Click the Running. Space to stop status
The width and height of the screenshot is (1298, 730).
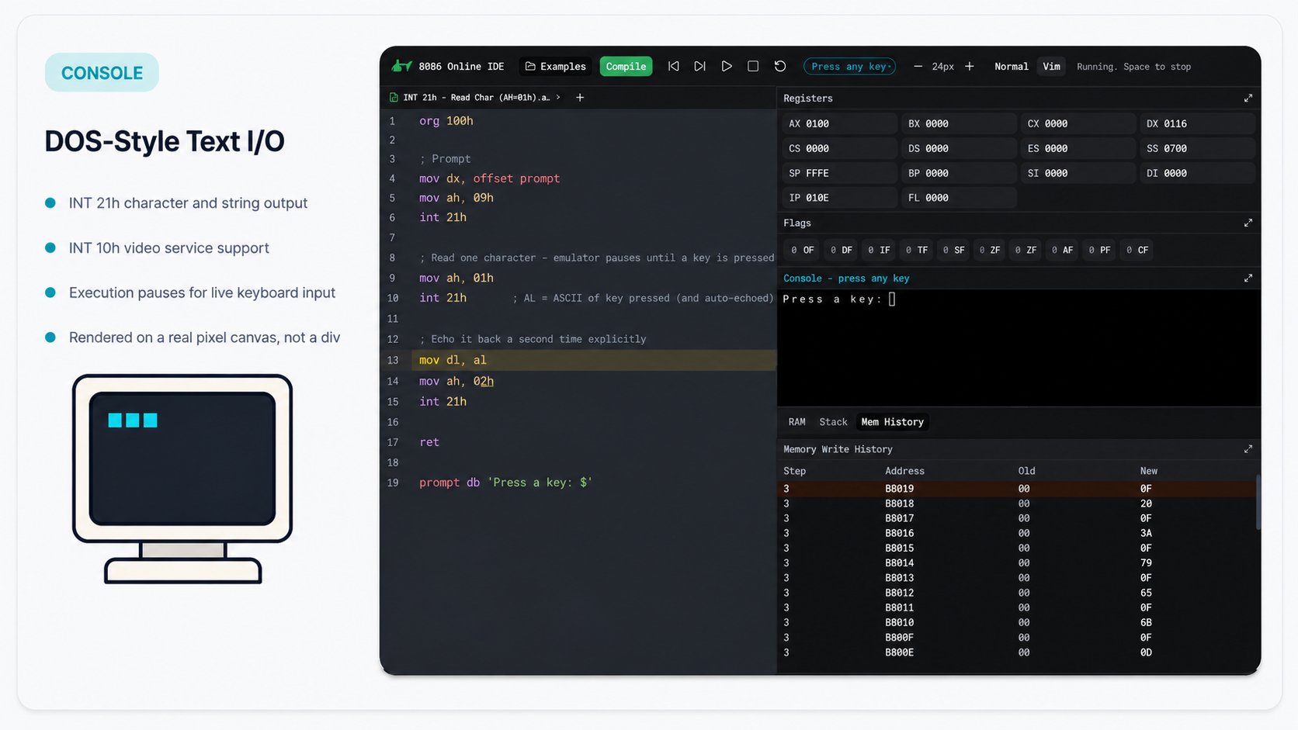point(1133,67)
